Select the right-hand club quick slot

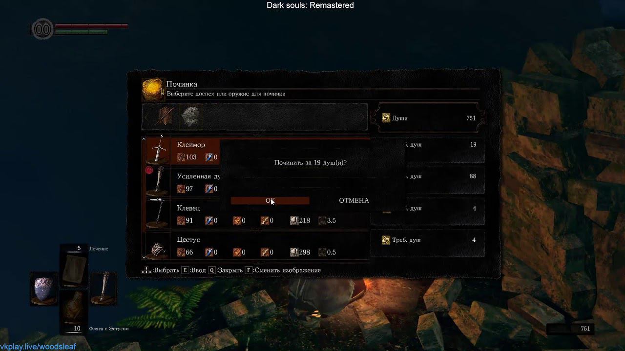(x=103, y=288)
